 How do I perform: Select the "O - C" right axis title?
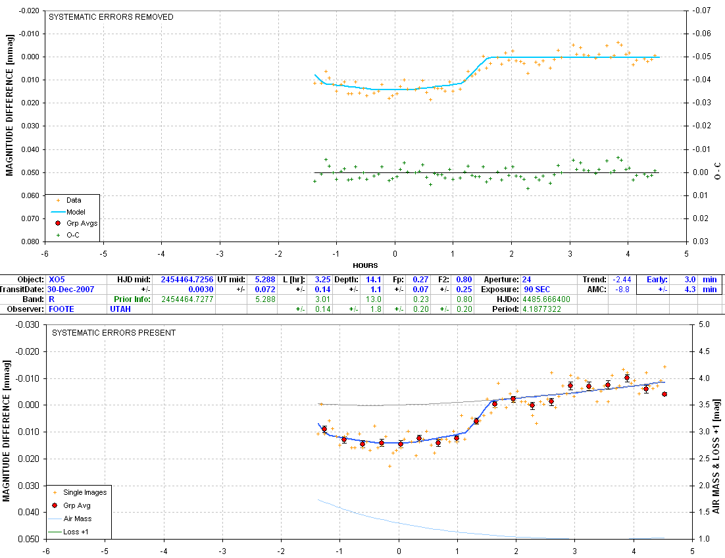[718, 170]
